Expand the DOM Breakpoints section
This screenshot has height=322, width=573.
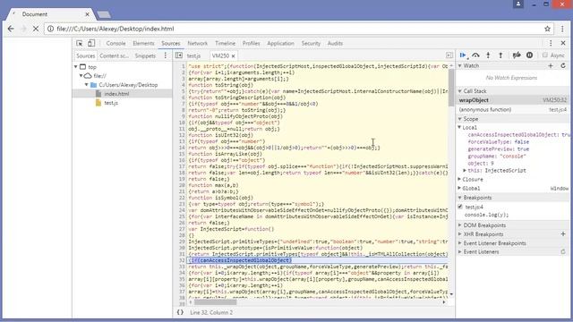click(460, 225)
